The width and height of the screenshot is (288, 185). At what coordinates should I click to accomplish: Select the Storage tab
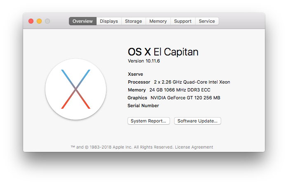point(134,21)
